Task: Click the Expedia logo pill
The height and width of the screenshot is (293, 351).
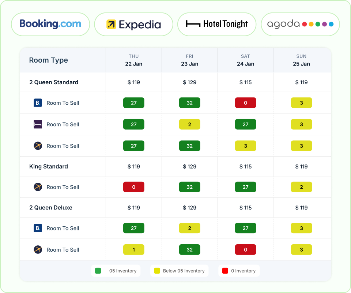Action: 134,24
